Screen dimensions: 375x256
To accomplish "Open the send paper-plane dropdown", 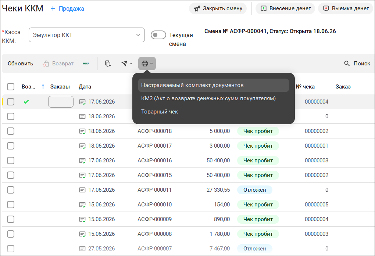I will (127, 64).
